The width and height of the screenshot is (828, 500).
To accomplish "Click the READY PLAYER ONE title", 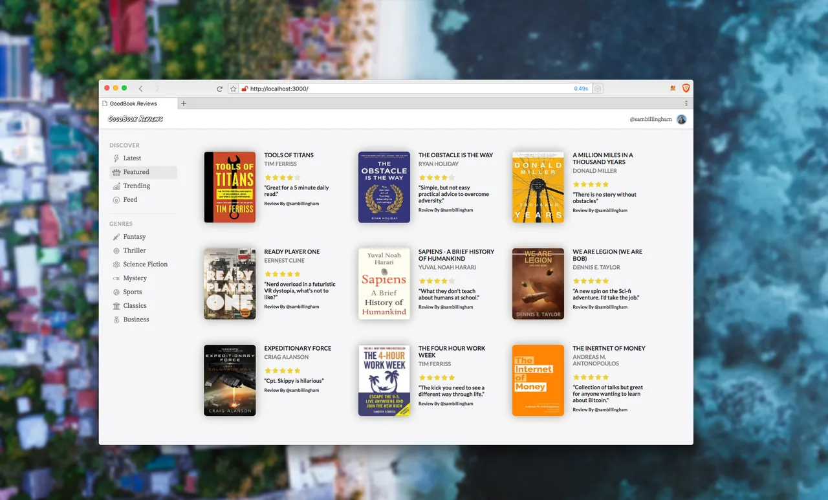I will [x=292, y=252].
